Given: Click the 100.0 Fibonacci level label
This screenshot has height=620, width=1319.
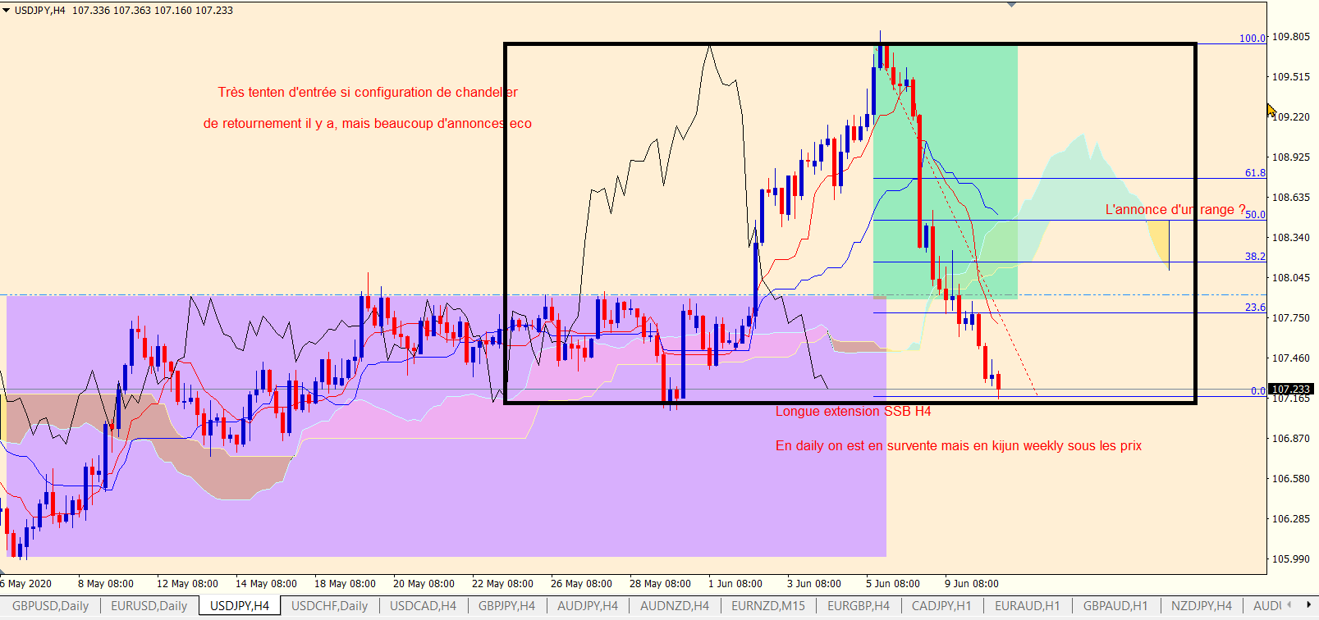Looking at the screenshot, I should click(x=1253, y=38).
